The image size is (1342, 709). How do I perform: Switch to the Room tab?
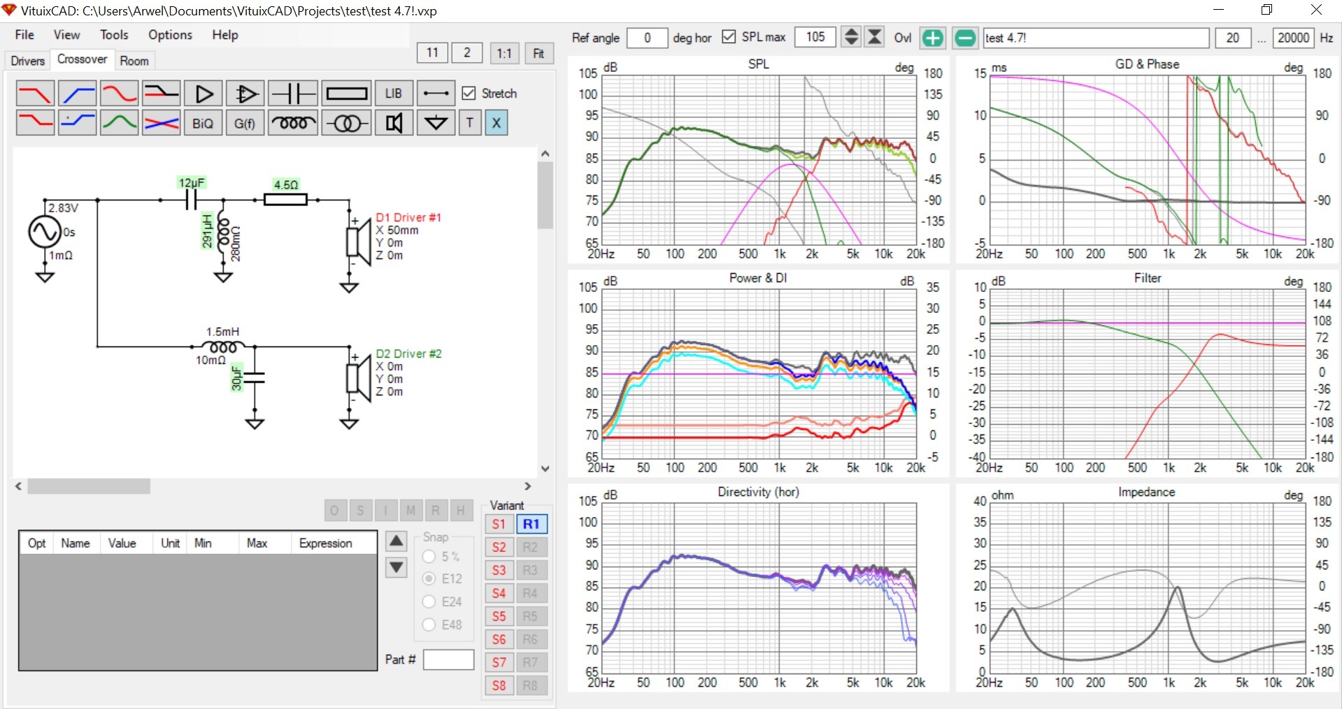coord(134,61)
